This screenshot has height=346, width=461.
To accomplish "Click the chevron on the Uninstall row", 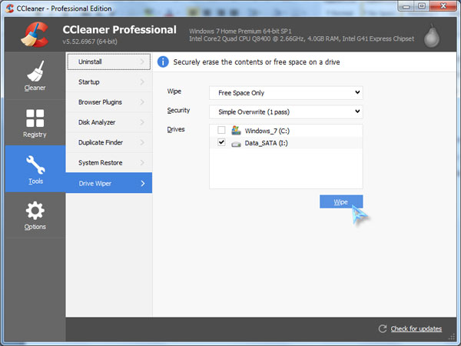I will [142, 62].
